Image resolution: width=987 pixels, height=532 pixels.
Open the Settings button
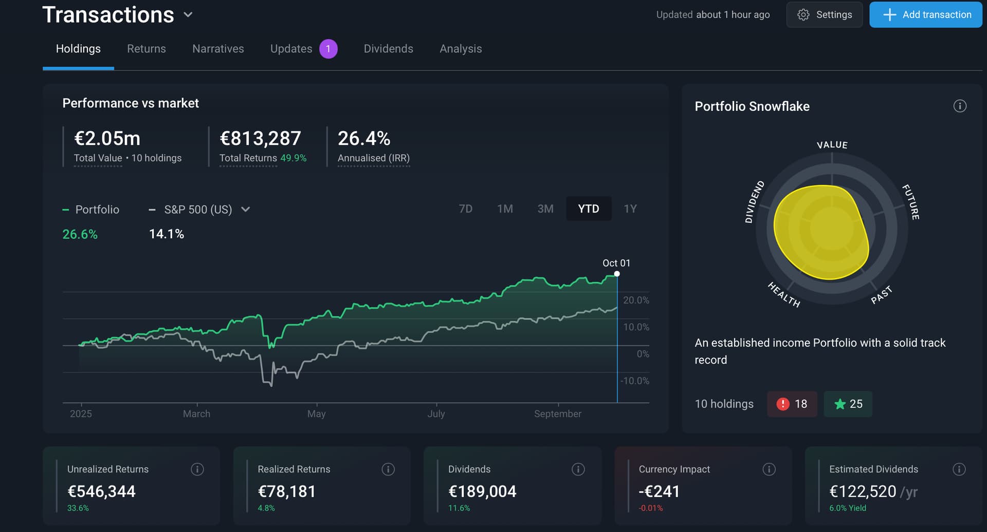[x=824, y=15]
